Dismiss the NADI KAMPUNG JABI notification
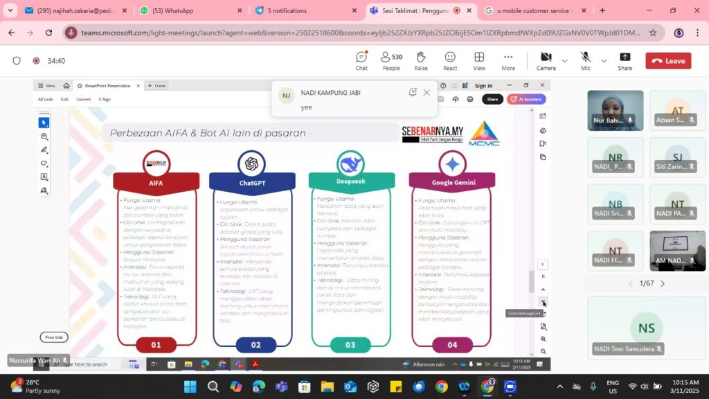This screenshot has width=709, height=399. [x=427, y=92]
